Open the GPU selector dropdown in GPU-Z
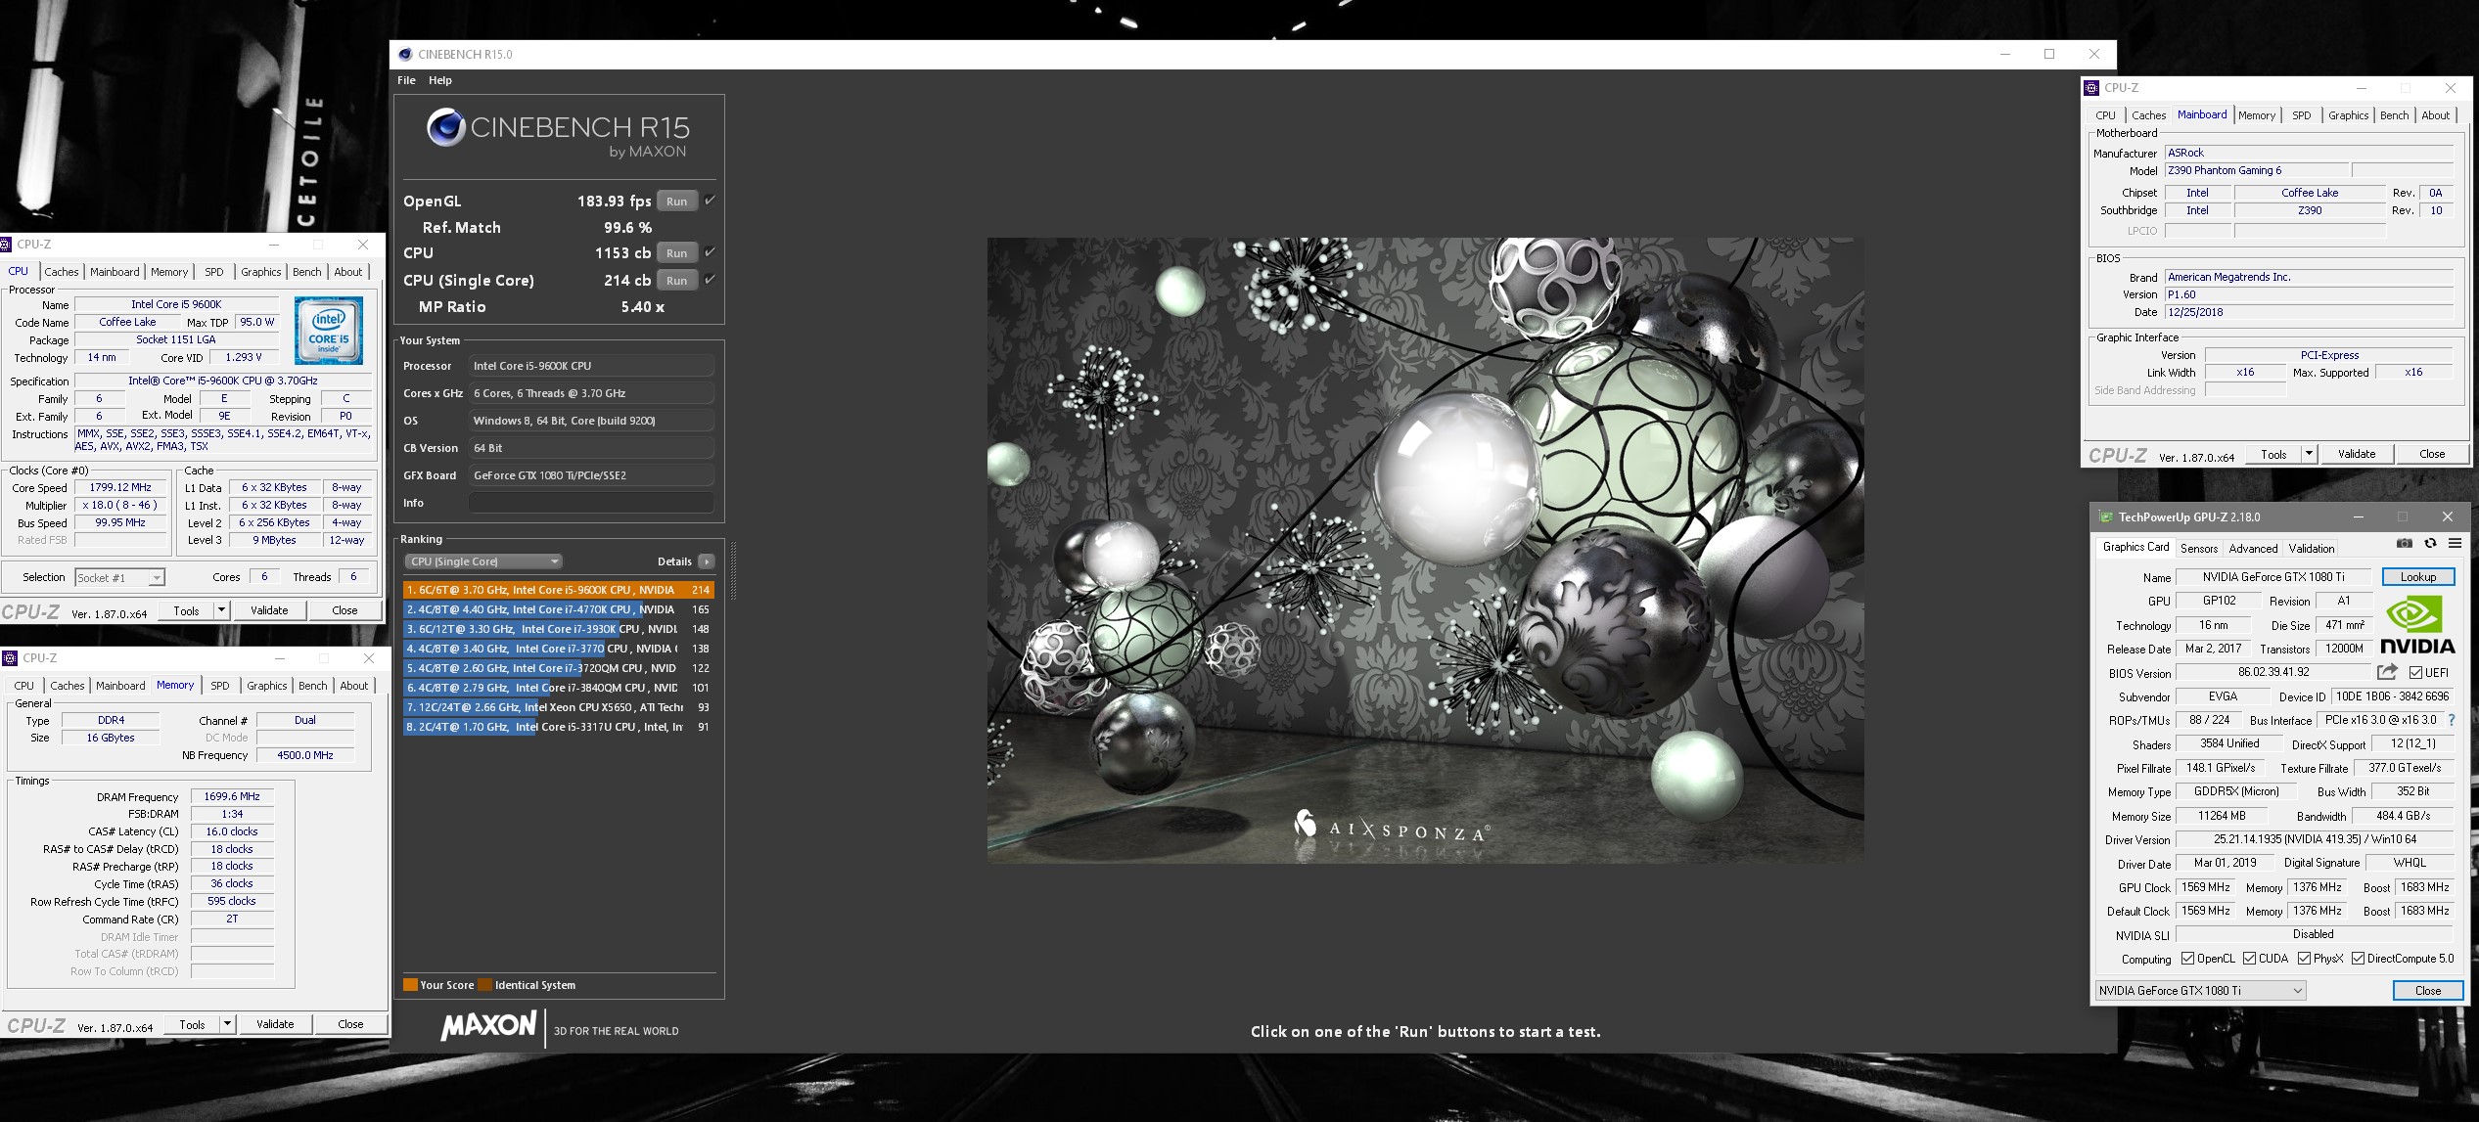This screenshot has width=2479, height=1122. (x=2200, y=991)
